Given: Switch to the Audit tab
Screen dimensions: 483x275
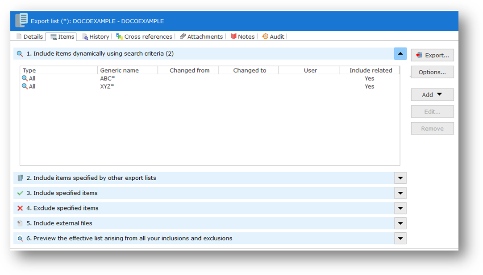Looking at the screenshot, I should pyautogui.click(x=273, y=36).
